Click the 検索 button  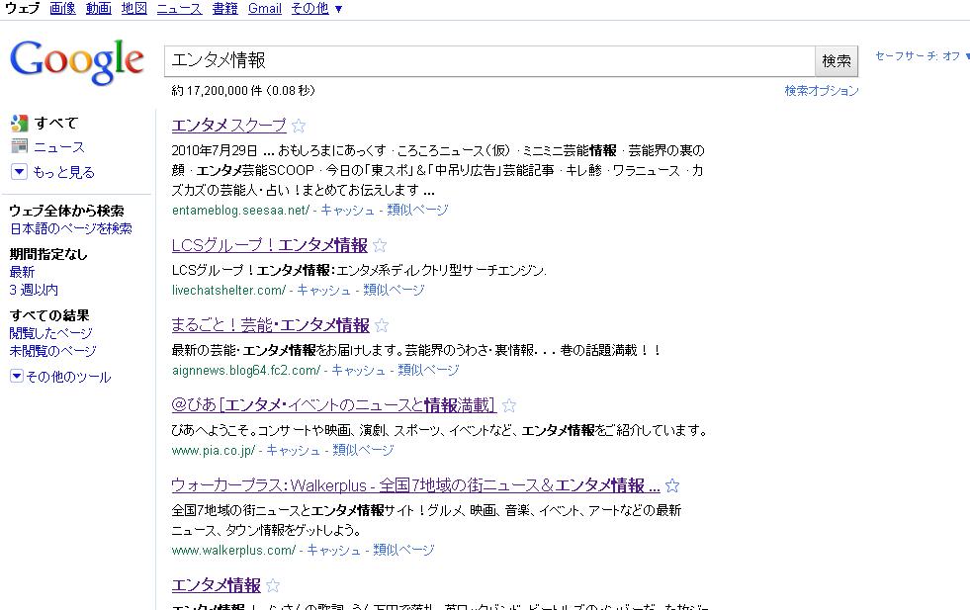click(x=837, y=61)
